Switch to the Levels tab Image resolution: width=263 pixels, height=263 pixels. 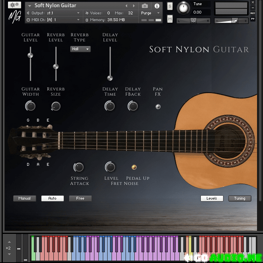(x=212, y=198)
